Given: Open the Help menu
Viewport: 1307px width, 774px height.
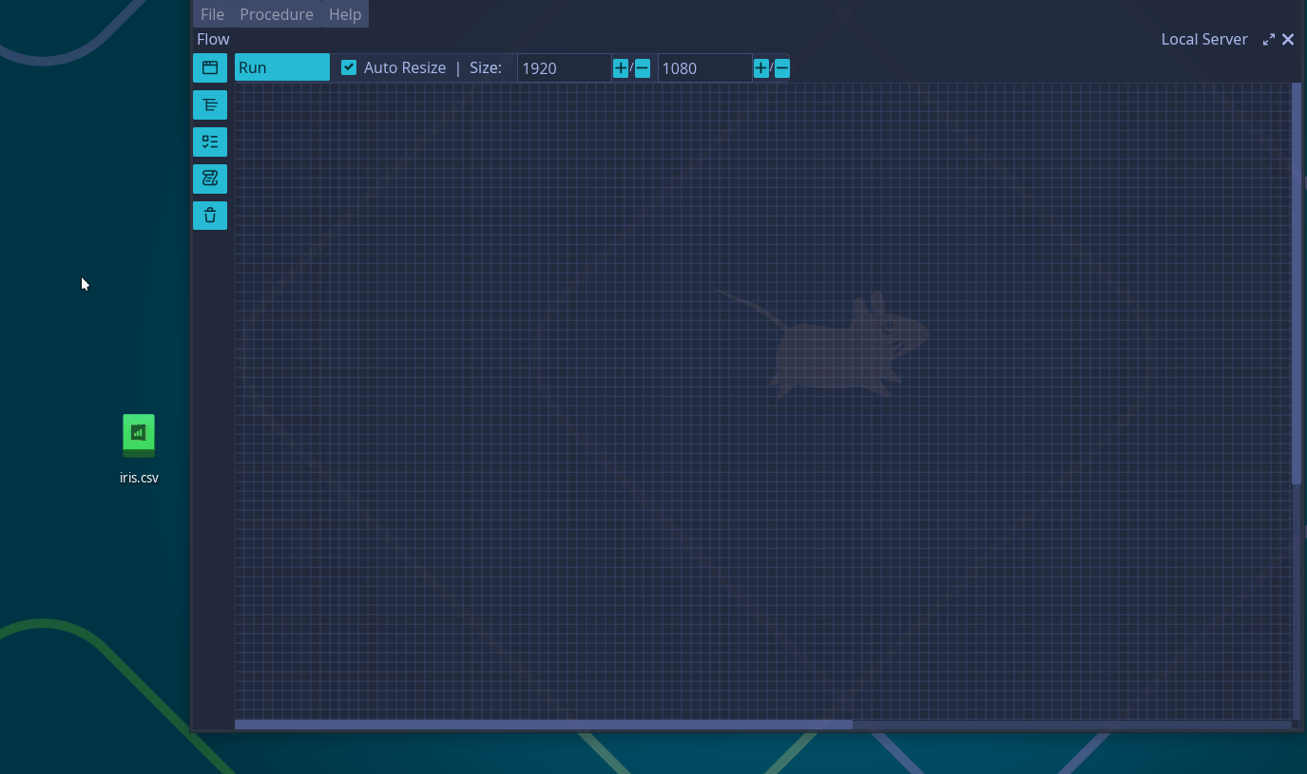Looking at the screenshot, I should (x=345, y=14).
